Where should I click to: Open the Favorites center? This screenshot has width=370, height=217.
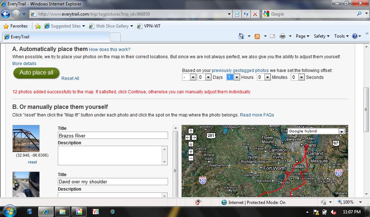pos(16,26)
